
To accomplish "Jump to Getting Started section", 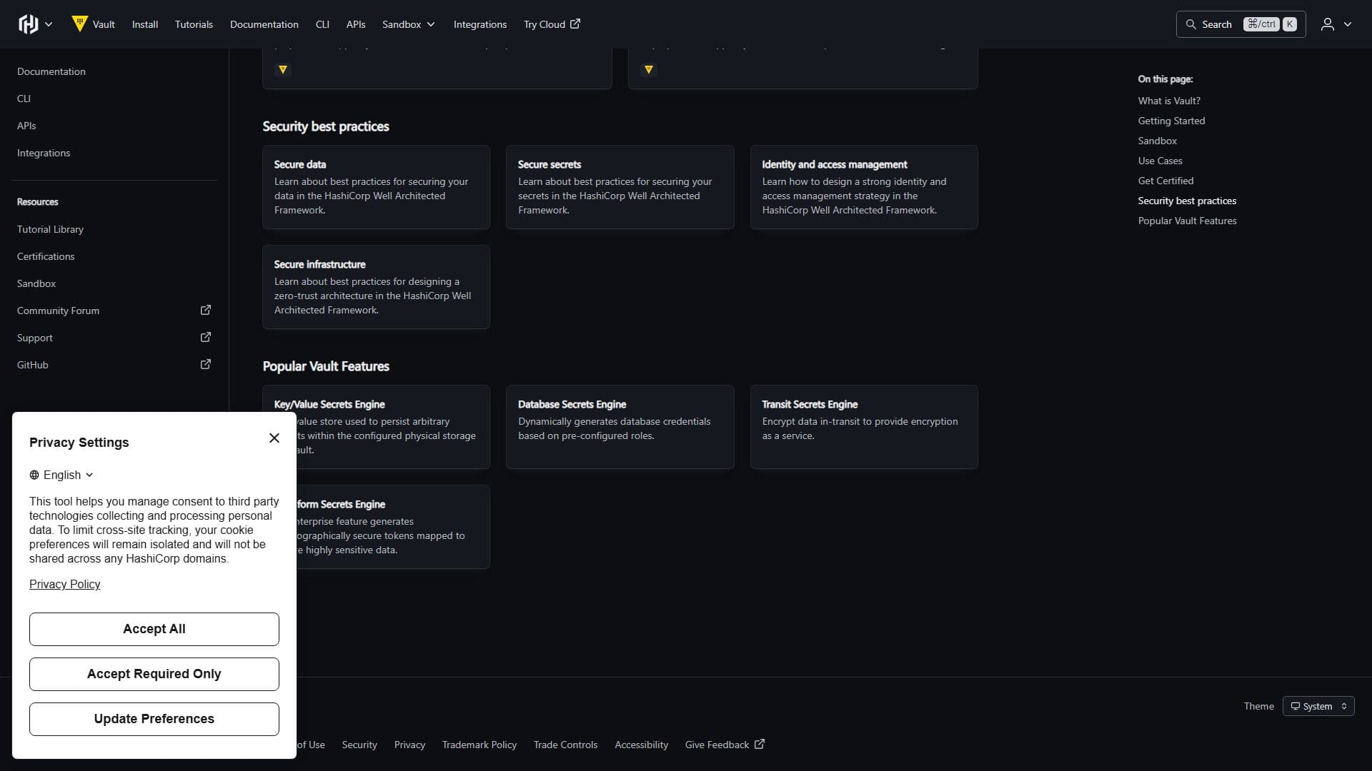I will [x=1171, y=121].
